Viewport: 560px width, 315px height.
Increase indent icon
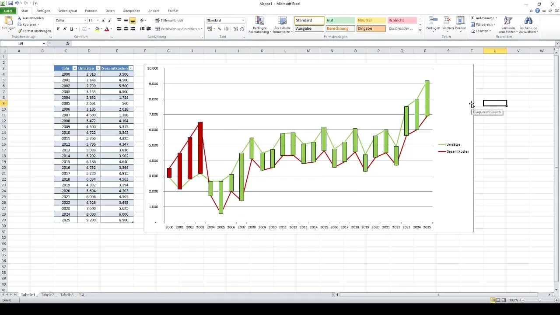[149, 29]
